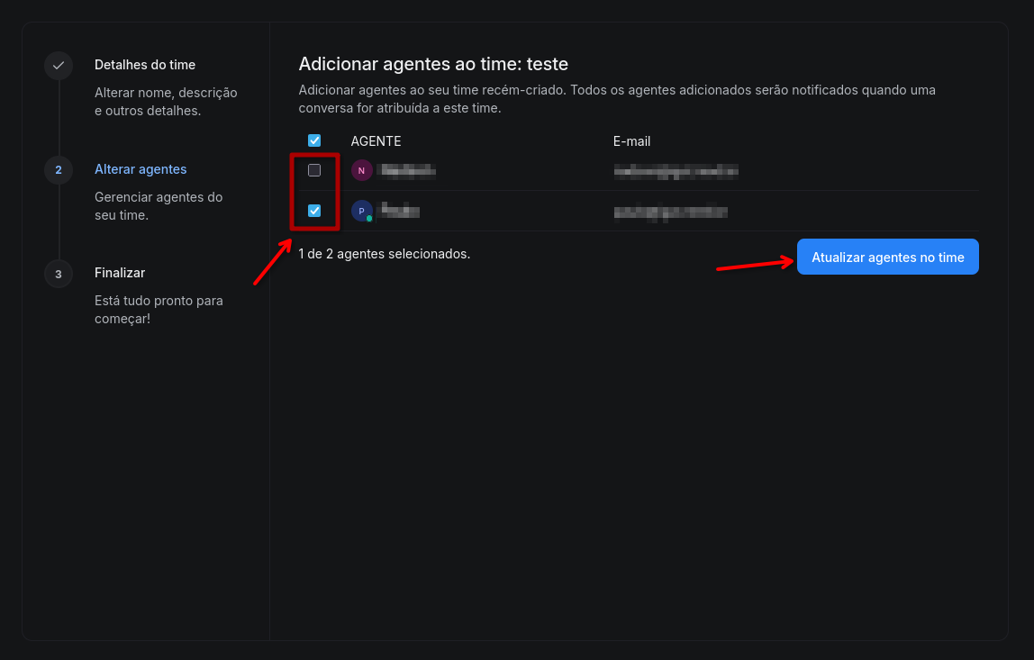The image size is (1034, 660).
Task: Click the 'Adicionar agentes ao time: teste' heading
Action: 433,64
